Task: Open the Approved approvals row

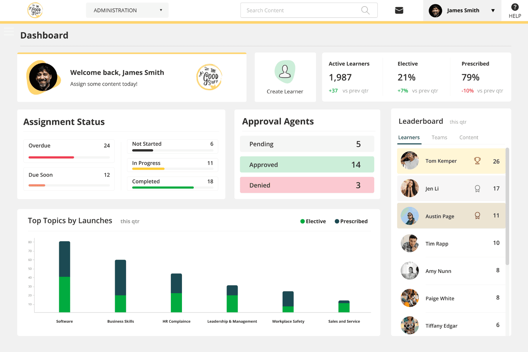Action: pos(307,164)
